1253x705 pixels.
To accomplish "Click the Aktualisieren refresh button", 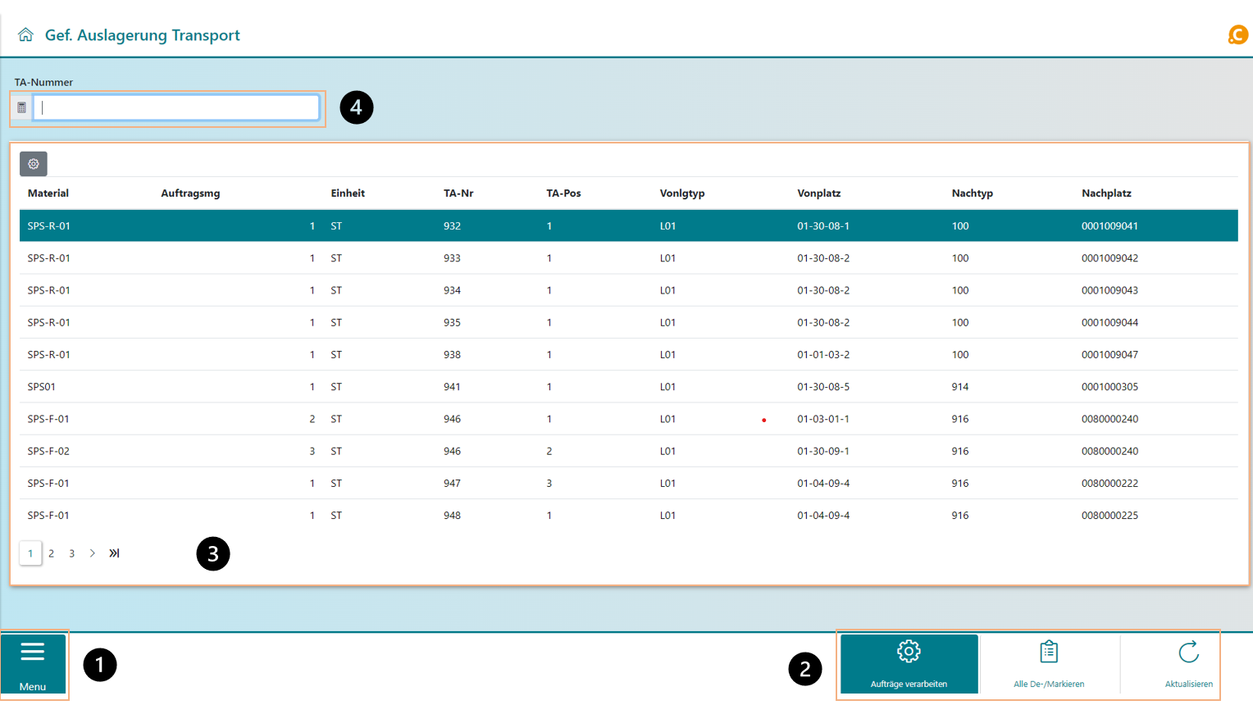I will click(x=1188, y=664).
